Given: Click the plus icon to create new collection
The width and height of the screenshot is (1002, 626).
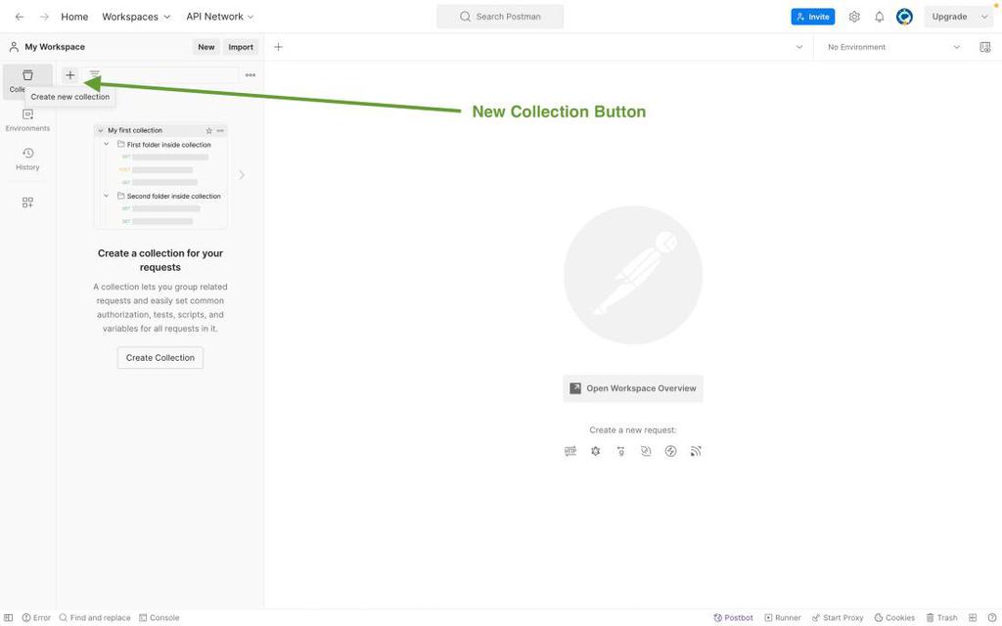Looking at the screenshot, I should coord(69,75).
